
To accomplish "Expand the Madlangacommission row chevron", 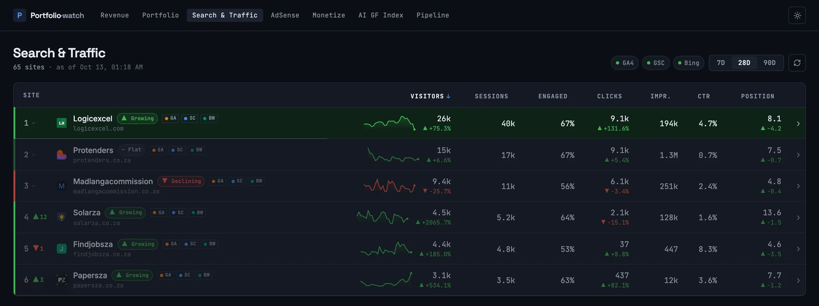I will tap(798, 186).
